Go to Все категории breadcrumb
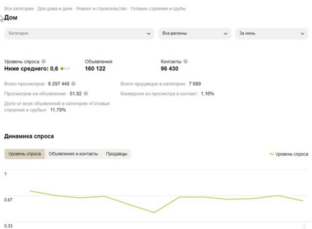 (19, 9)
